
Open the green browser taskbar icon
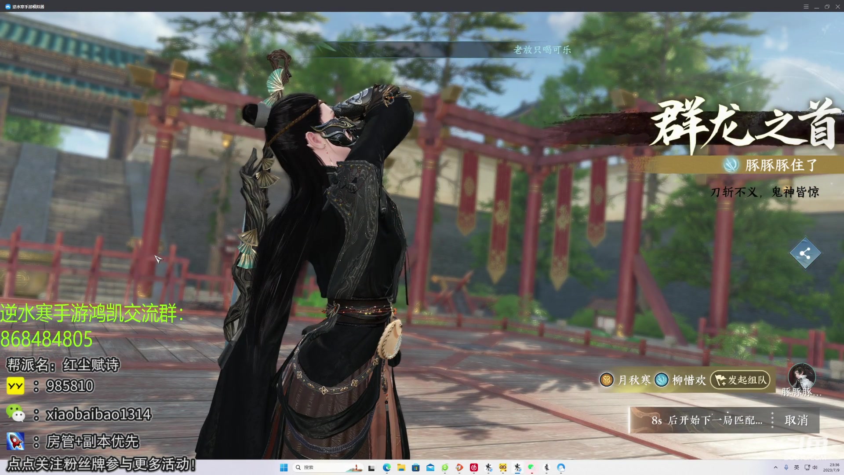point(445,468)
